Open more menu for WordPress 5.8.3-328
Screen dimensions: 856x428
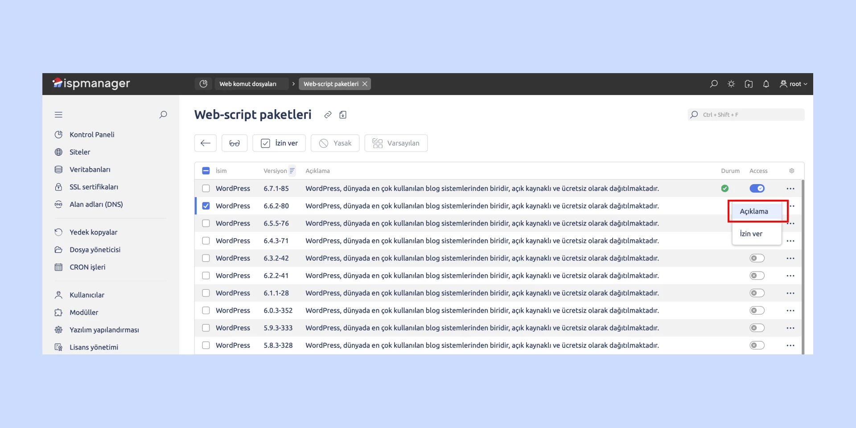click(x=790, y=345)
